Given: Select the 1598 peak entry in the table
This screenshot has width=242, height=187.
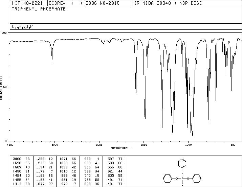Looking at the screenshot, I should point(21,163).
